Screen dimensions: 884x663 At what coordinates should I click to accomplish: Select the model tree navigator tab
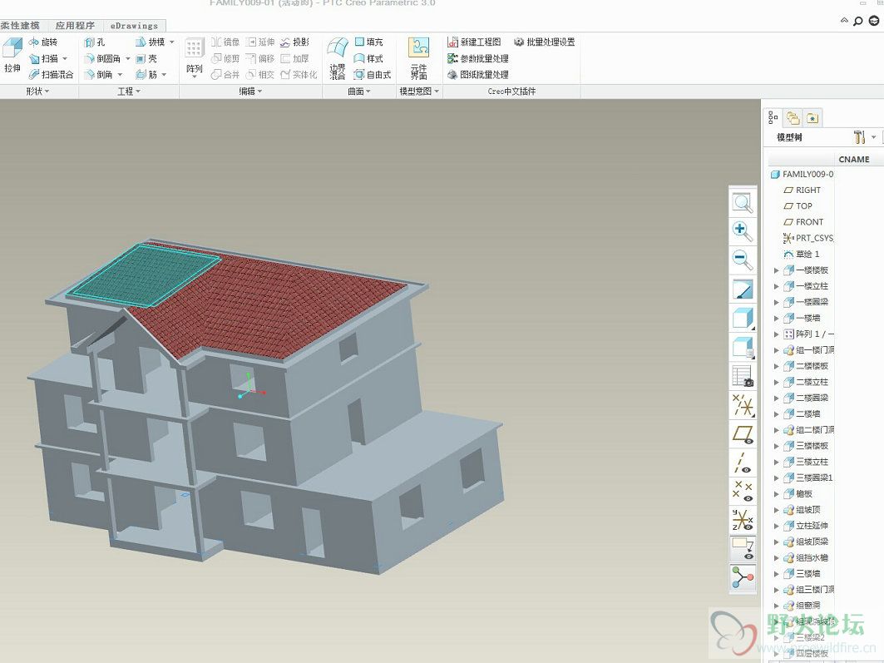coord(773,118)
